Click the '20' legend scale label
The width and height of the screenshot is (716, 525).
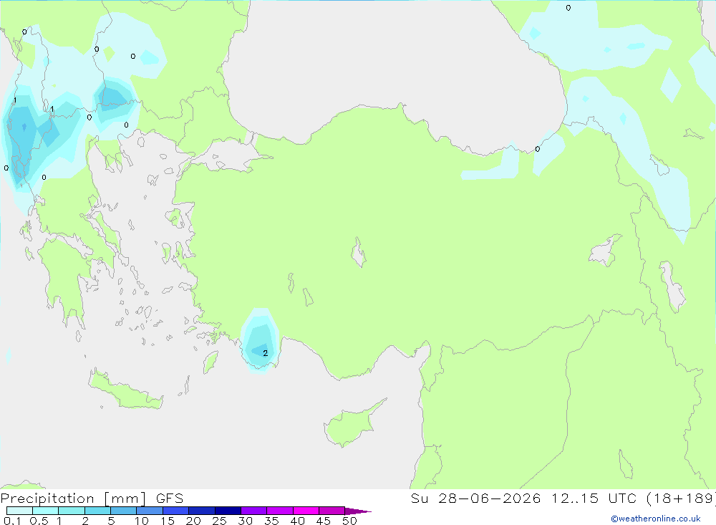tap(193, 521)
